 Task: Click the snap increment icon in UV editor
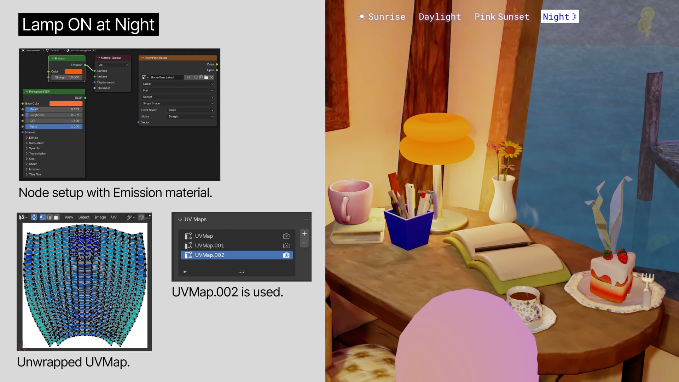(148, 217)
